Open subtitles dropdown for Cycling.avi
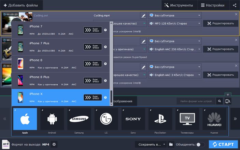 point(175,15)
